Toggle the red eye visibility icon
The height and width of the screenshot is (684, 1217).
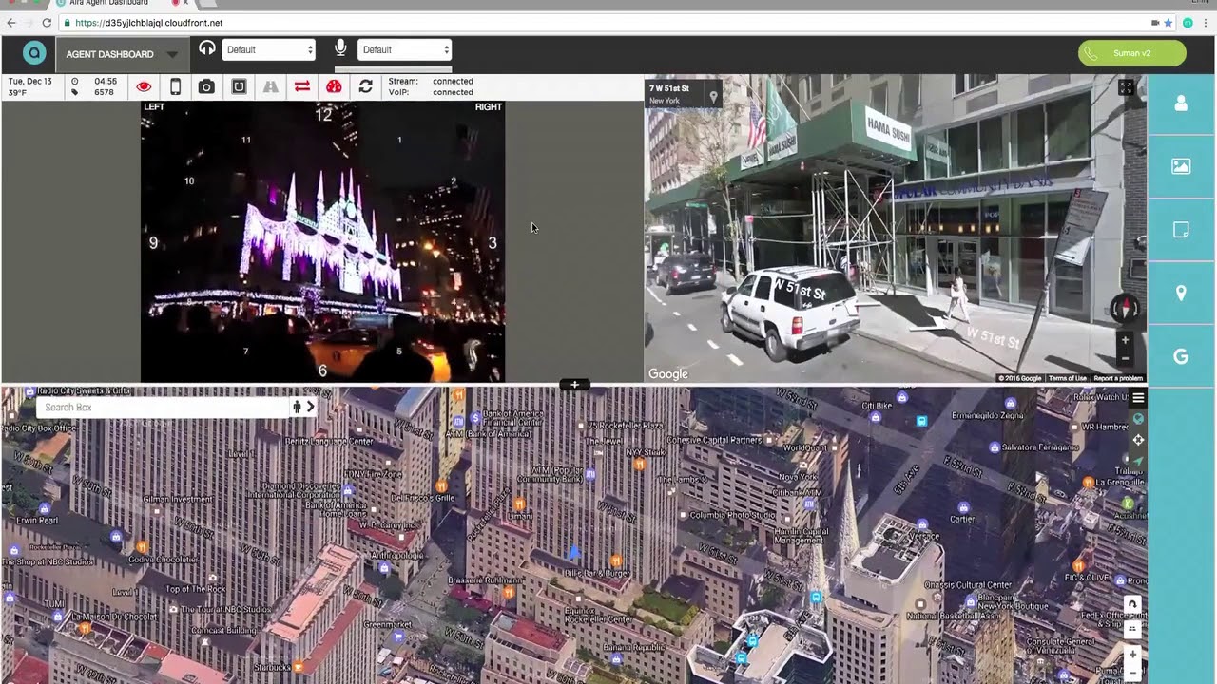[x=144, y=86]
